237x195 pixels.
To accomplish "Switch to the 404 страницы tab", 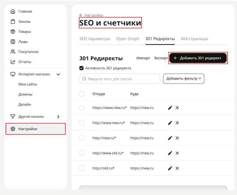I will 194,39.
